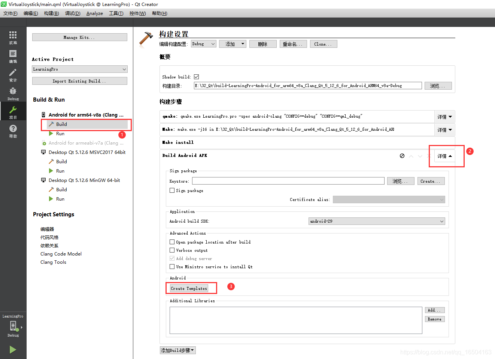Enable Verbose output checkbox
The image size is (495, 359).
click(x=172, y=250)
